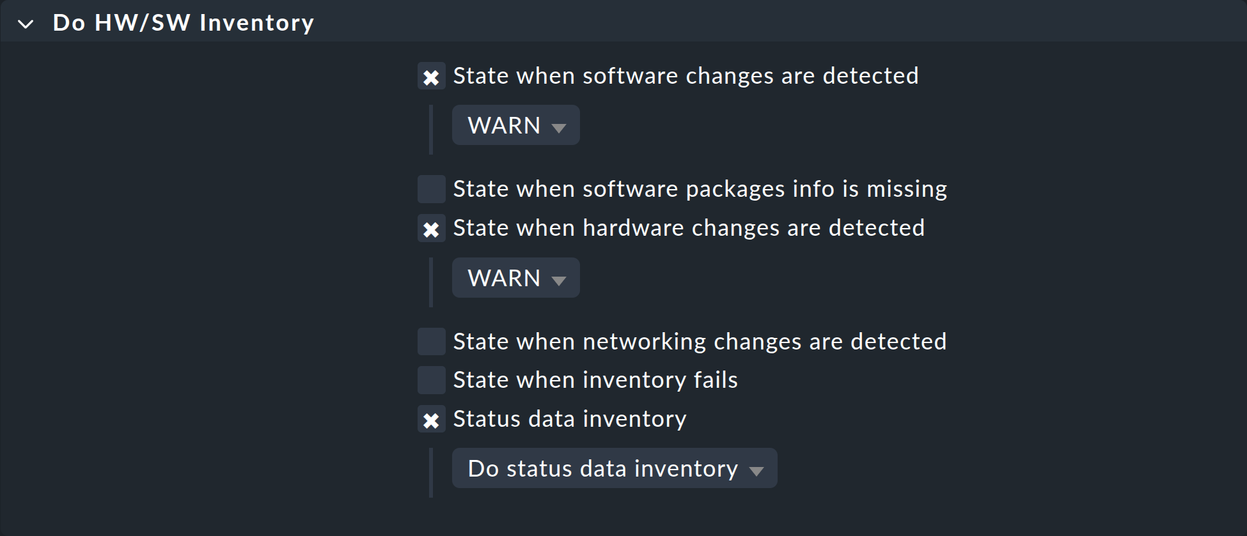Click the chevron icon beside the section title

26,22
